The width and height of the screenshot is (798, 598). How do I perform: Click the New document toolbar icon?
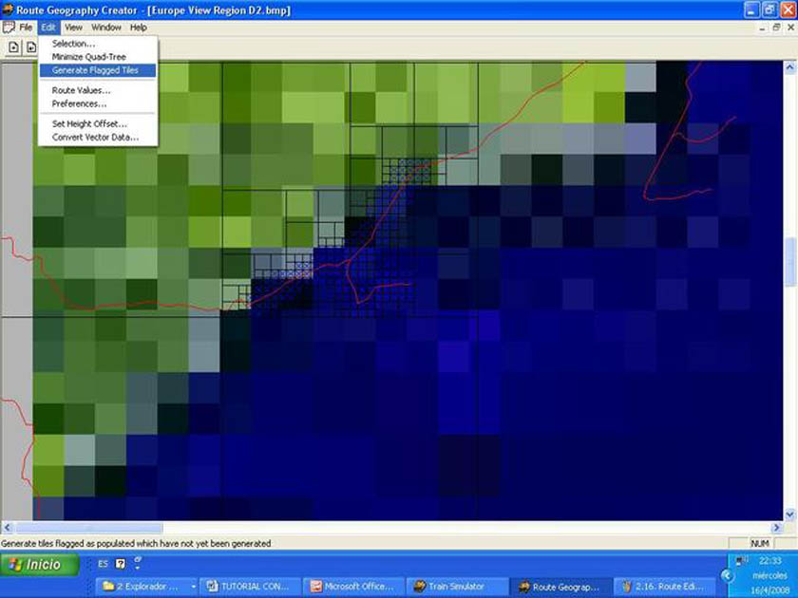coord(14,47)
